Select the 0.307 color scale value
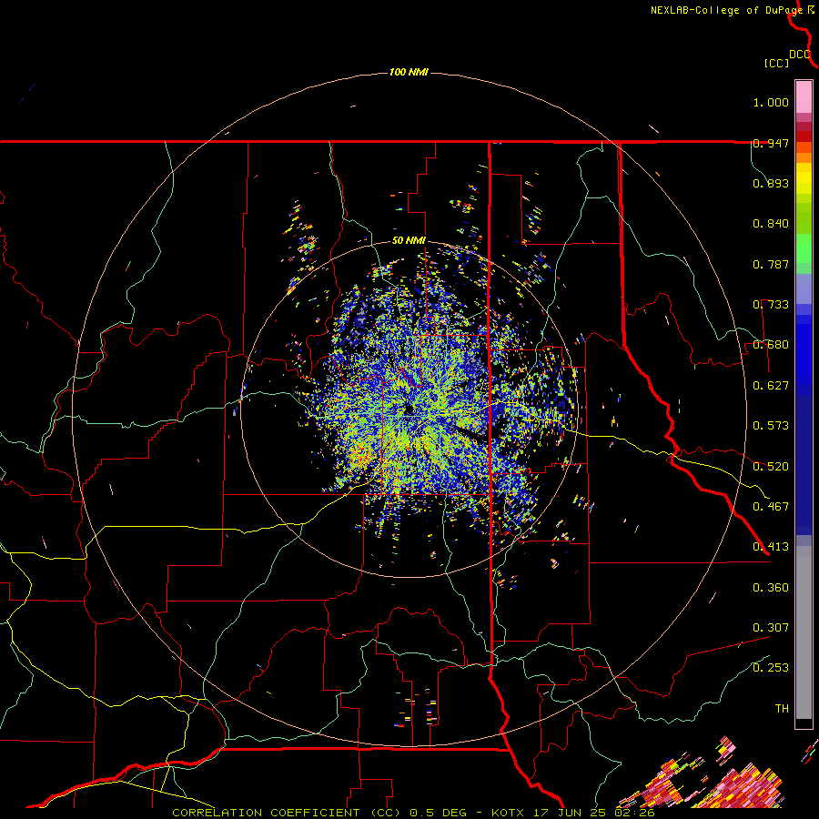The image size is (819, 819). tap(771, 628)
